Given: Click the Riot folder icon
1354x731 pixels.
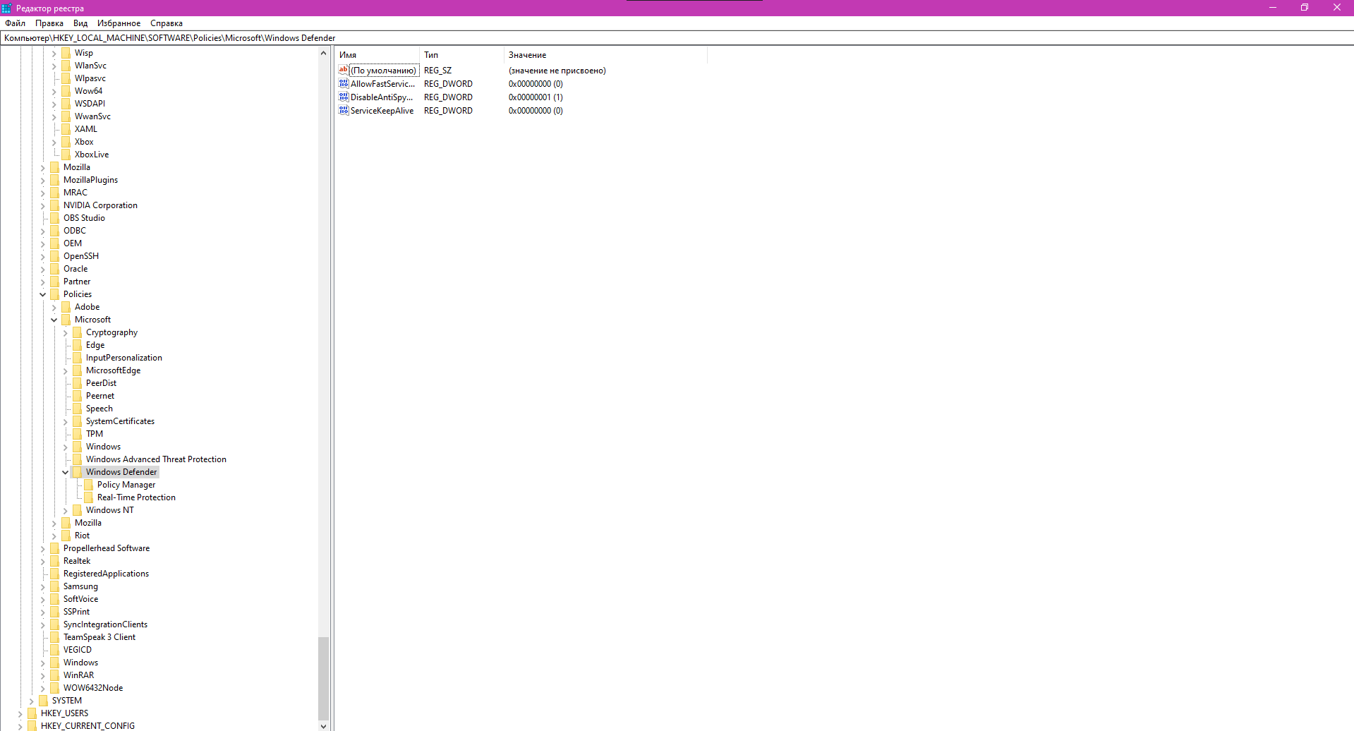Looking at the screenshot, I should point(66,536).
